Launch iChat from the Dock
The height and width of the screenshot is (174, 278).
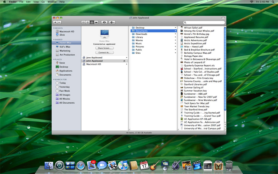(x=102, y=165)
